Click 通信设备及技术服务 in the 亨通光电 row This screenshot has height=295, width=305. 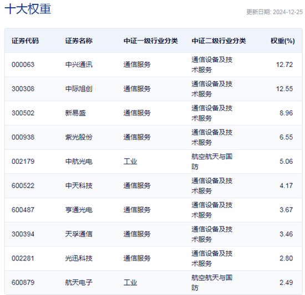(x=212, y=210)
